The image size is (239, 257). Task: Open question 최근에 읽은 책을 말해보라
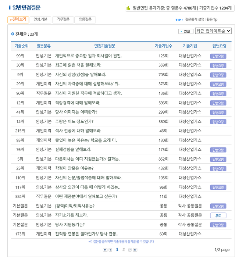tap(78, 65)
